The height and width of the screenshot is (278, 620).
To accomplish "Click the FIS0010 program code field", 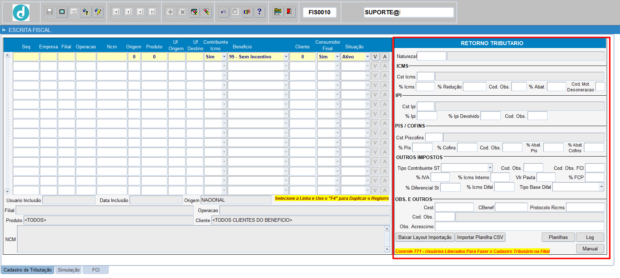I will click(319, 12).
